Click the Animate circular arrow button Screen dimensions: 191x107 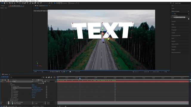[43, 83]
